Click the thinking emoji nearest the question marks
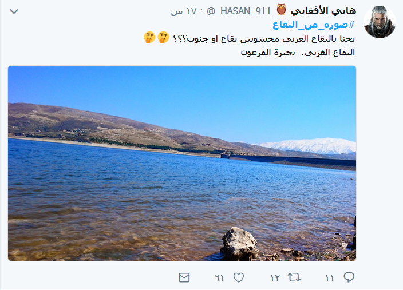 click(x=164, y=38)
